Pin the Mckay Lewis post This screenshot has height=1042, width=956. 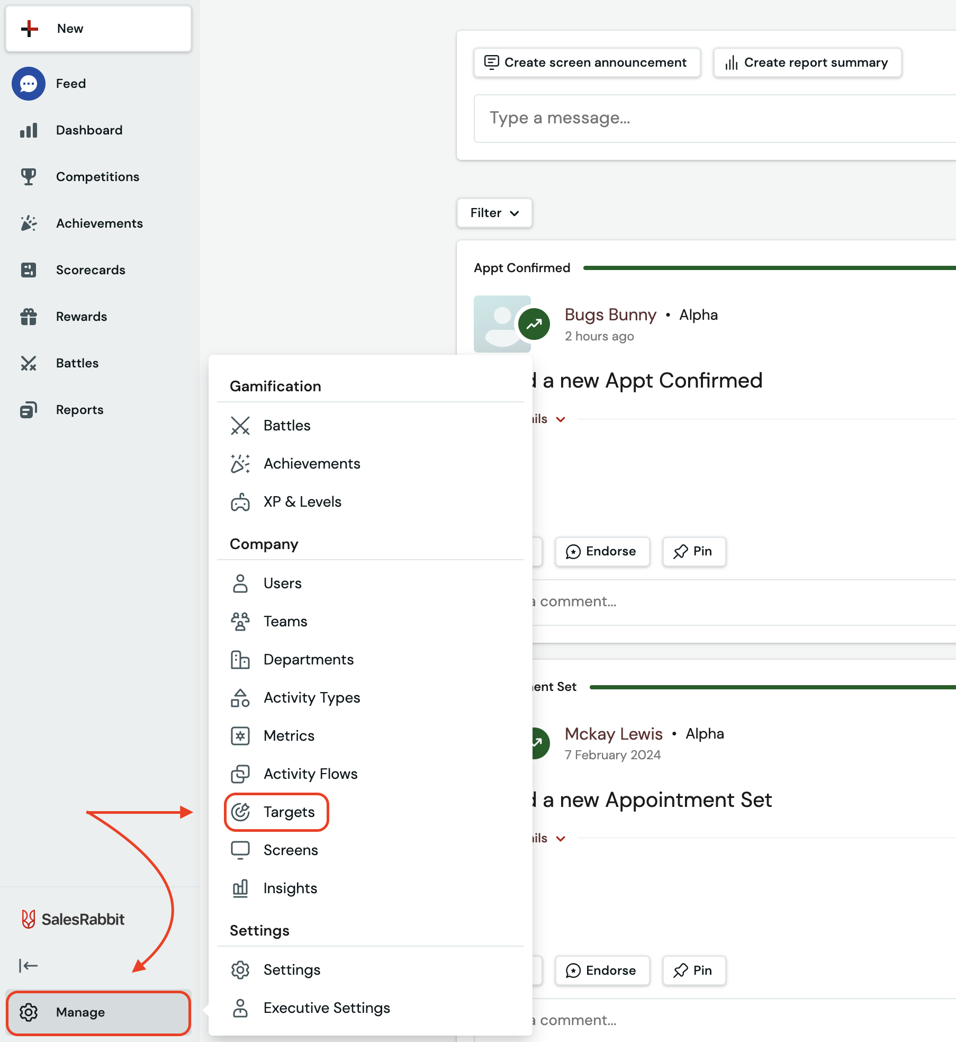(x=694, y=971)
